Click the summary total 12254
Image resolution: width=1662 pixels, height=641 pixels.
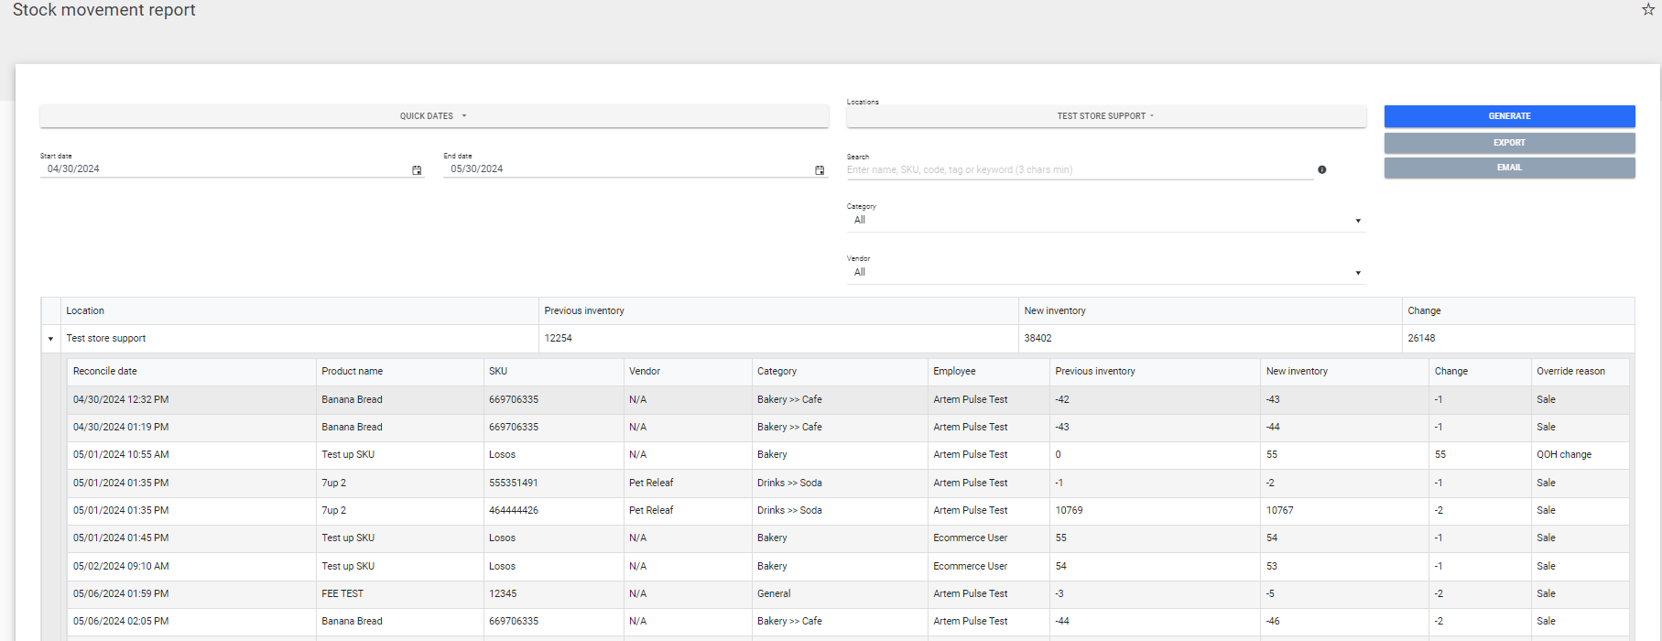(559, 339)
